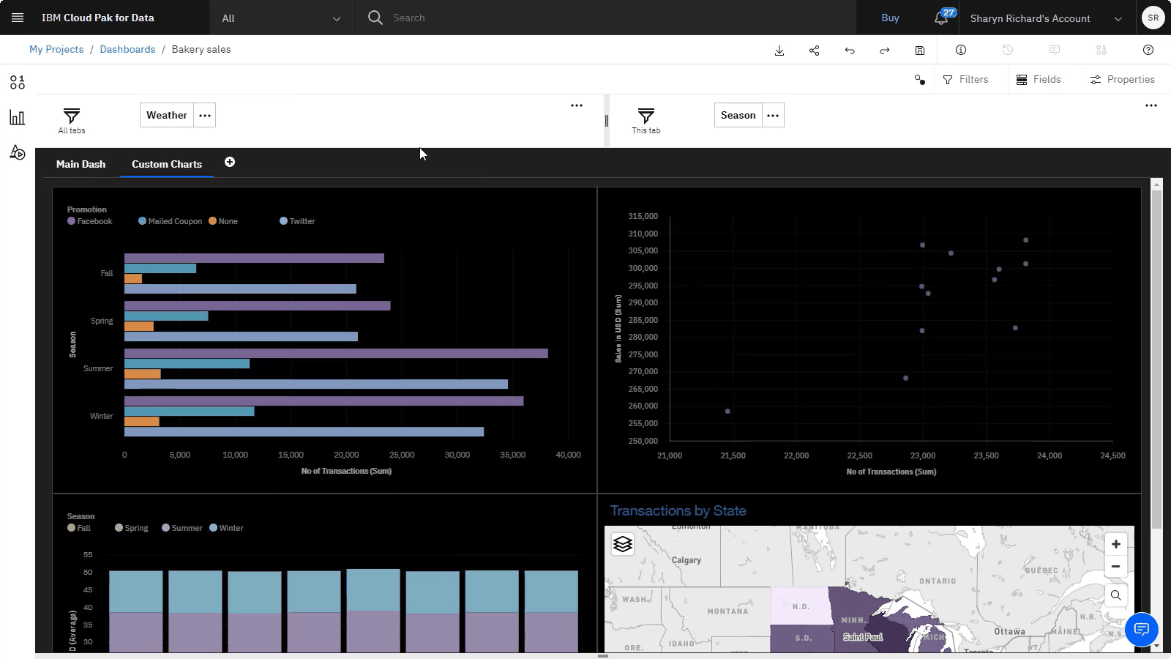
Task: Go to Dashboards breadcrumb
Action: click(127, 49)
